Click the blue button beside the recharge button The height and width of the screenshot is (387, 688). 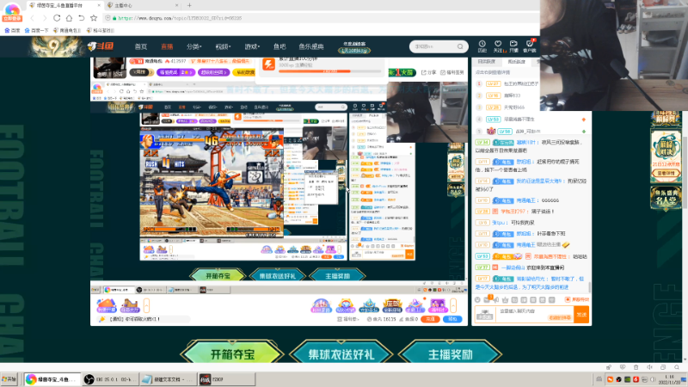coord(452,319)
